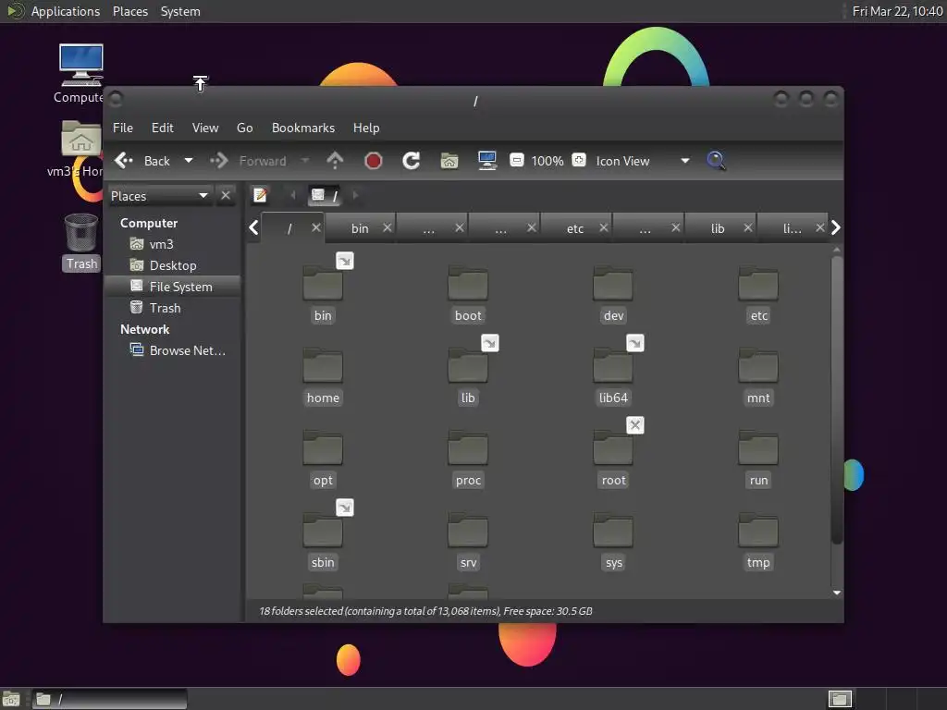Image resolution: width=947 pixels, height=710 pixels.
Task: Select the mnt folder icon
Action: pos(758,365)
